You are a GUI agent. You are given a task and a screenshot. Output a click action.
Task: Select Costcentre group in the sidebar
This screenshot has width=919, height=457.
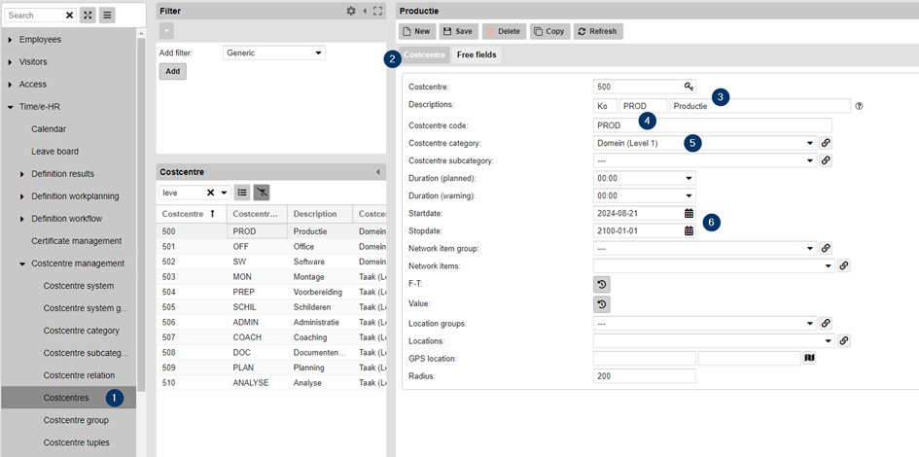[76, 420]
